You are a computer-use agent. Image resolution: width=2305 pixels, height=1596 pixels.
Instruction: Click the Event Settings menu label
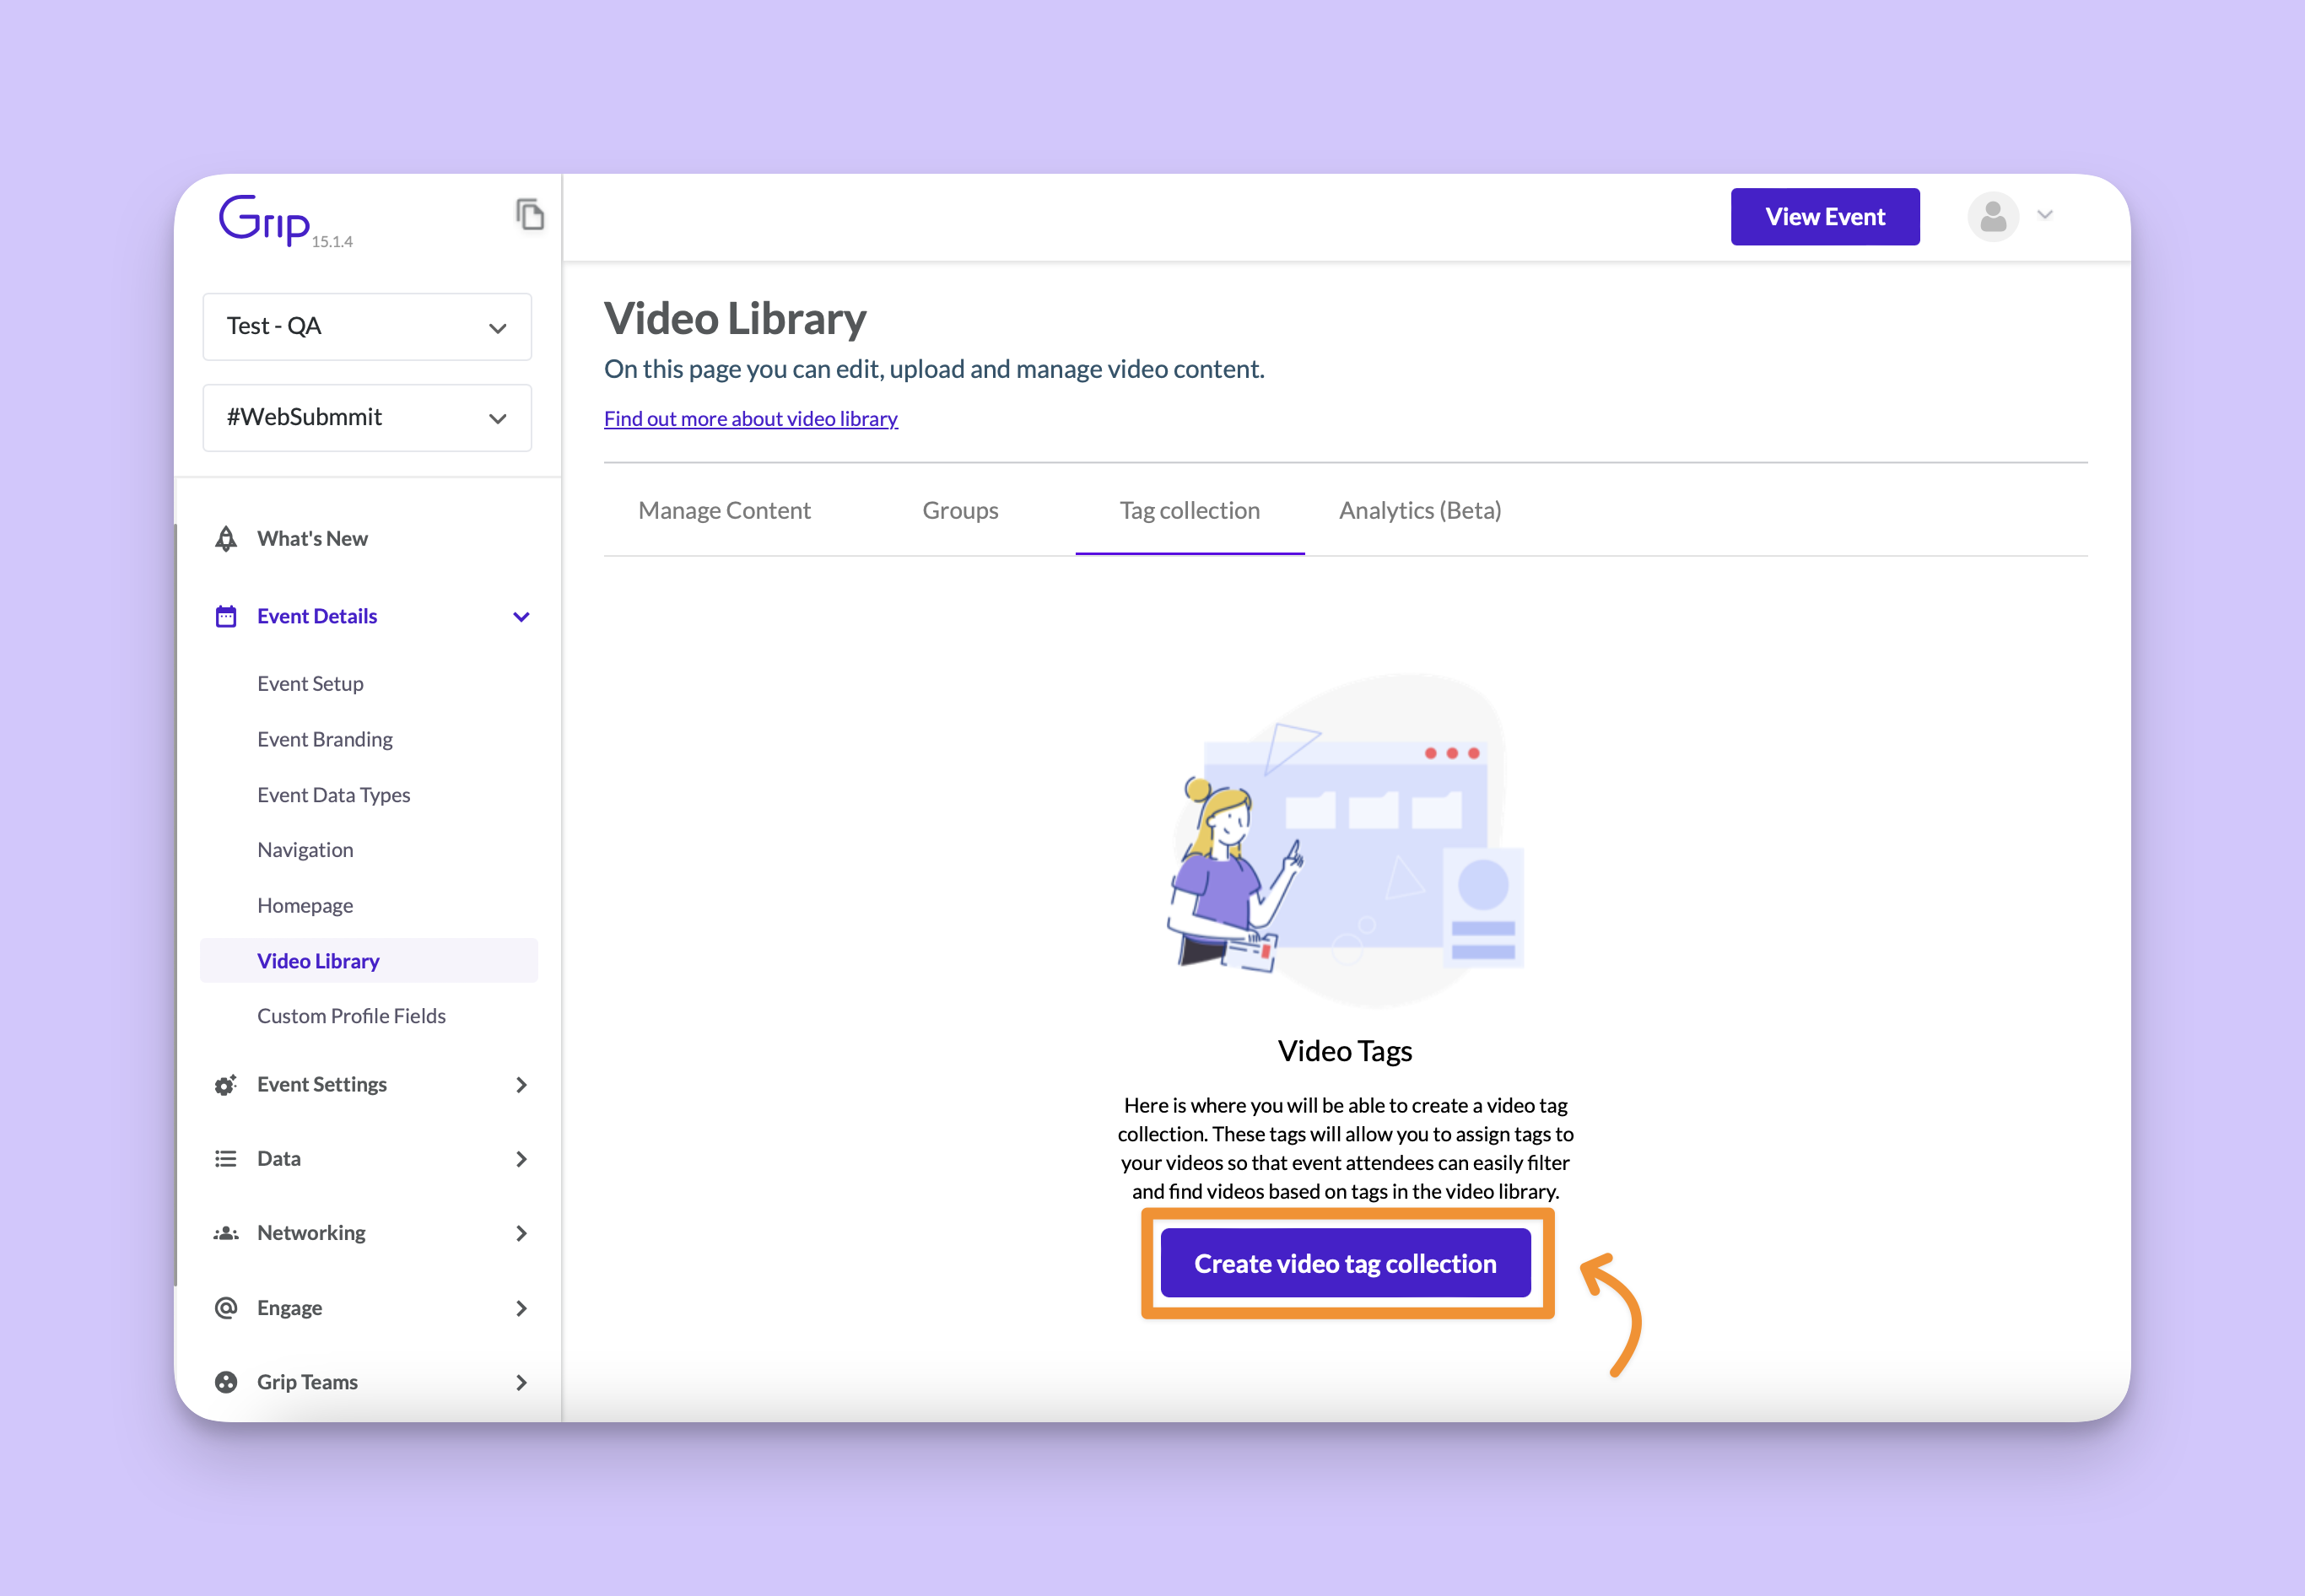[322, 1085]
